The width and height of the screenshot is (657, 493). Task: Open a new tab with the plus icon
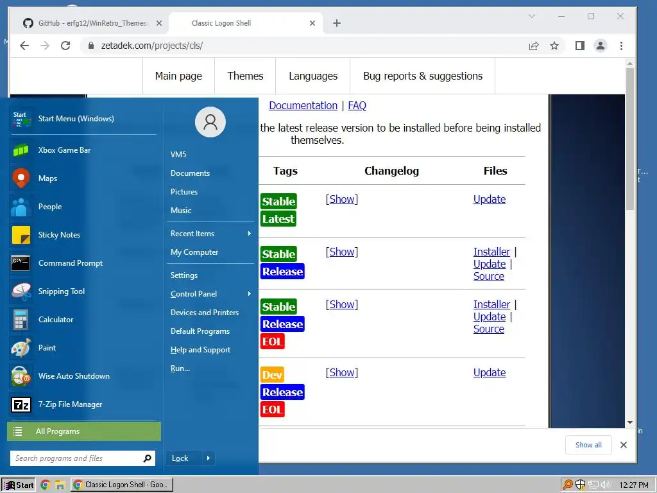coord(337,24)
